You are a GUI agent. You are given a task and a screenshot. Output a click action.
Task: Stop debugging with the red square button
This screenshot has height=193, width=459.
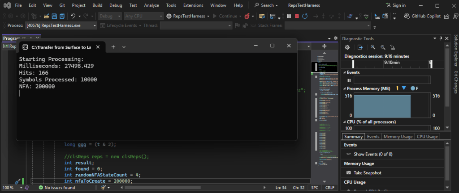(x=297, y=16)
